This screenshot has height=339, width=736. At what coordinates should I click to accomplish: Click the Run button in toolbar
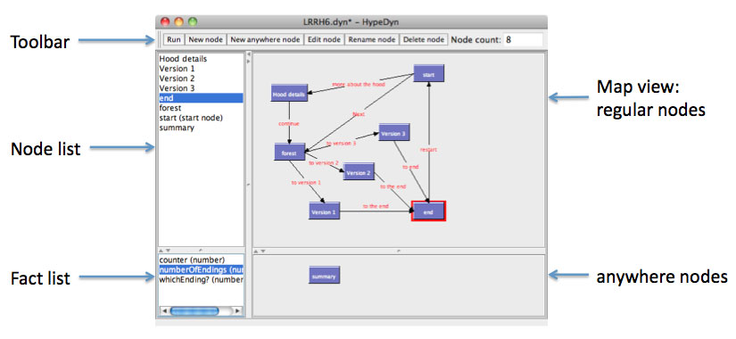pyautogui.click(x=174, y=40)
